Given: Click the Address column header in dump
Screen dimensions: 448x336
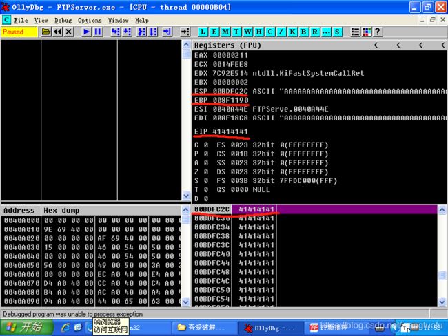Looking at the screenshot, I should coord(21,211).
